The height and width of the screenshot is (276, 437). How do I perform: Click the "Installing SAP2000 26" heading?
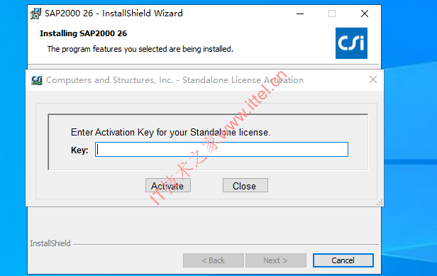[83, 33]
